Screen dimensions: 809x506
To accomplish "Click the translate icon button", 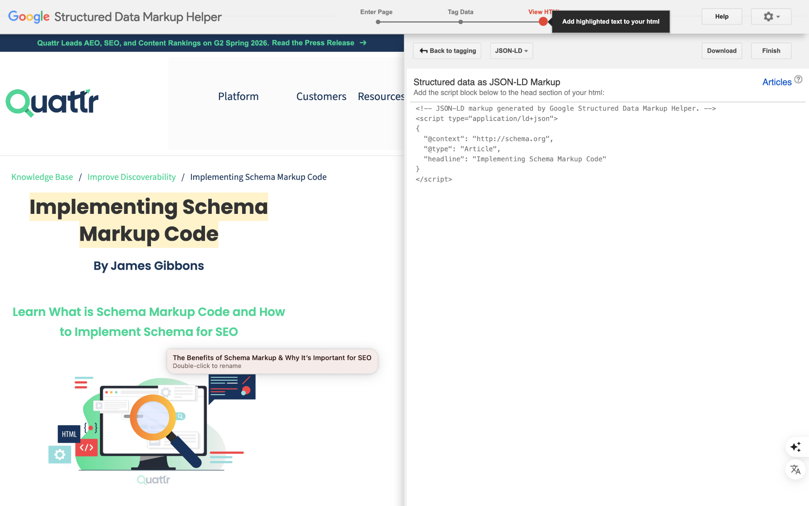I will 795,470.
